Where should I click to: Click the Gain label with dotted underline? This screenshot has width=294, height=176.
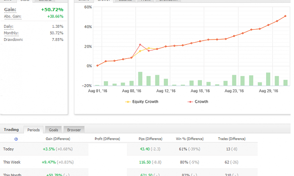click(x=10, y=9)
